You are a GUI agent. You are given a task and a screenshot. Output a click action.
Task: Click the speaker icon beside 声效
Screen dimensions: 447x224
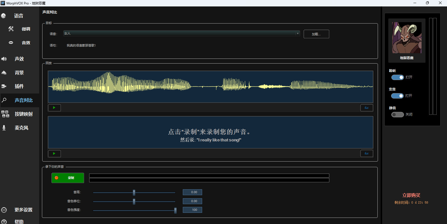(4, 59)
